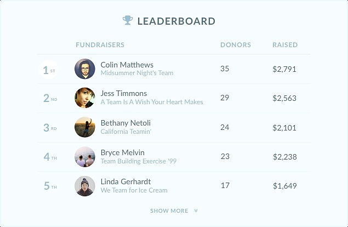Viewport: 348px width, 227px height.
Task: Open Jess Timmons' profile avatar
Action: (x=85, y=98)
